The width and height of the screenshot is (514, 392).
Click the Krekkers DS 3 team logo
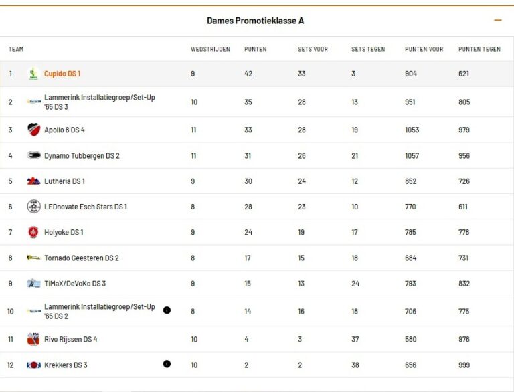click(x=33, y=365)
